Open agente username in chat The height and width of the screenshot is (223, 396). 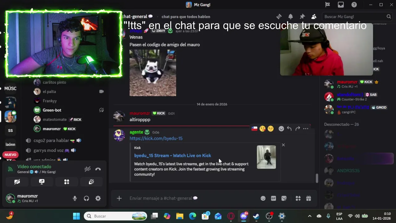tap(136, 132)
